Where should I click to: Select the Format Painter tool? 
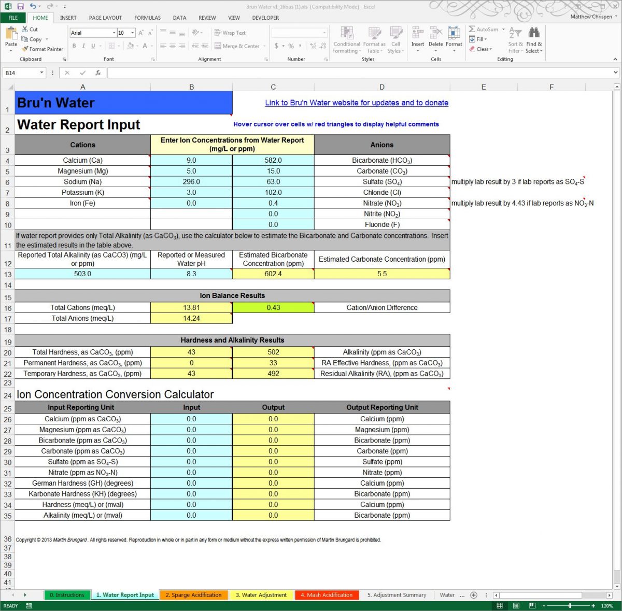click(x=41, y=49)
